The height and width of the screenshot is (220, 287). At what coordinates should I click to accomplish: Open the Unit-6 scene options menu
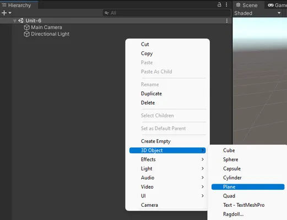227,21
